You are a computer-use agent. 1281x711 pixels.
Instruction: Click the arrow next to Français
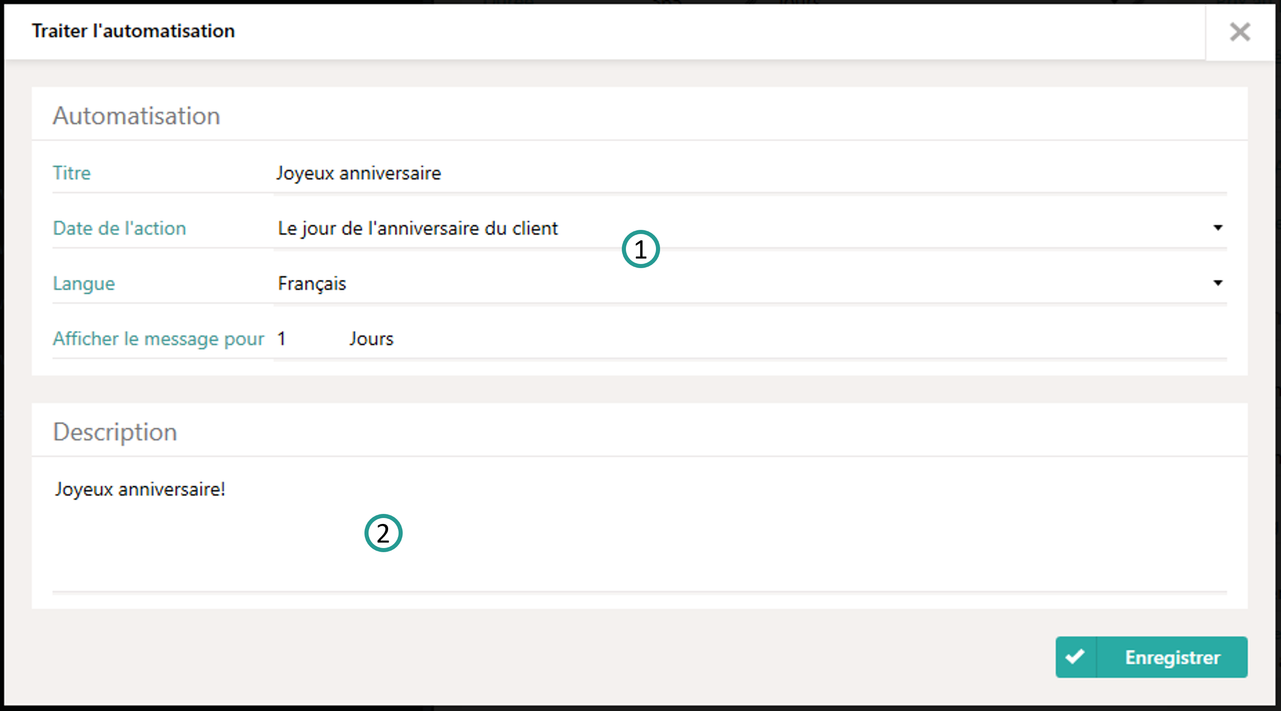[1217, 283]
